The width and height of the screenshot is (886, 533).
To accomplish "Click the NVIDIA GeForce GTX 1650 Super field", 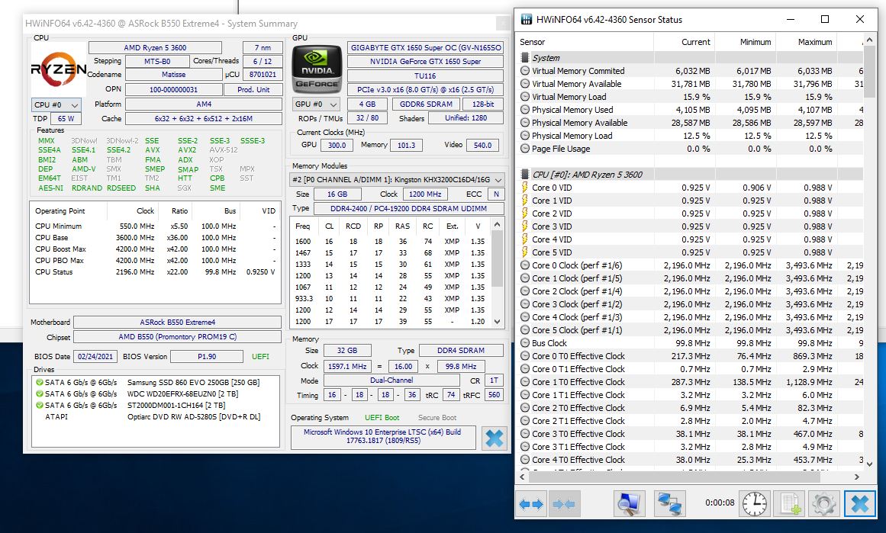I will [426, 62].
